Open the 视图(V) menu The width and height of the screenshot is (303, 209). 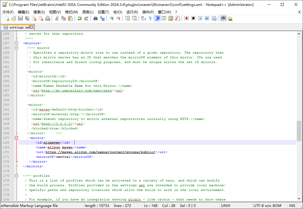click(x=55, y=12)
